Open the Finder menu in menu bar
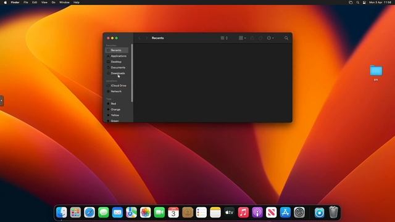This screenshot has height=222, width=395. [15, 2]
